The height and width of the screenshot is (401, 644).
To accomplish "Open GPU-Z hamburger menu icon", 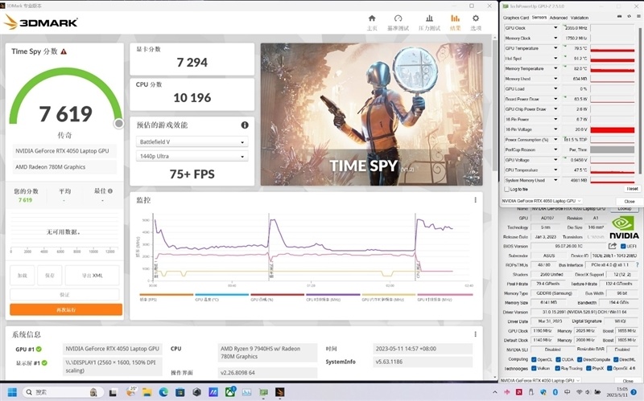I will [x=638, y=16].
